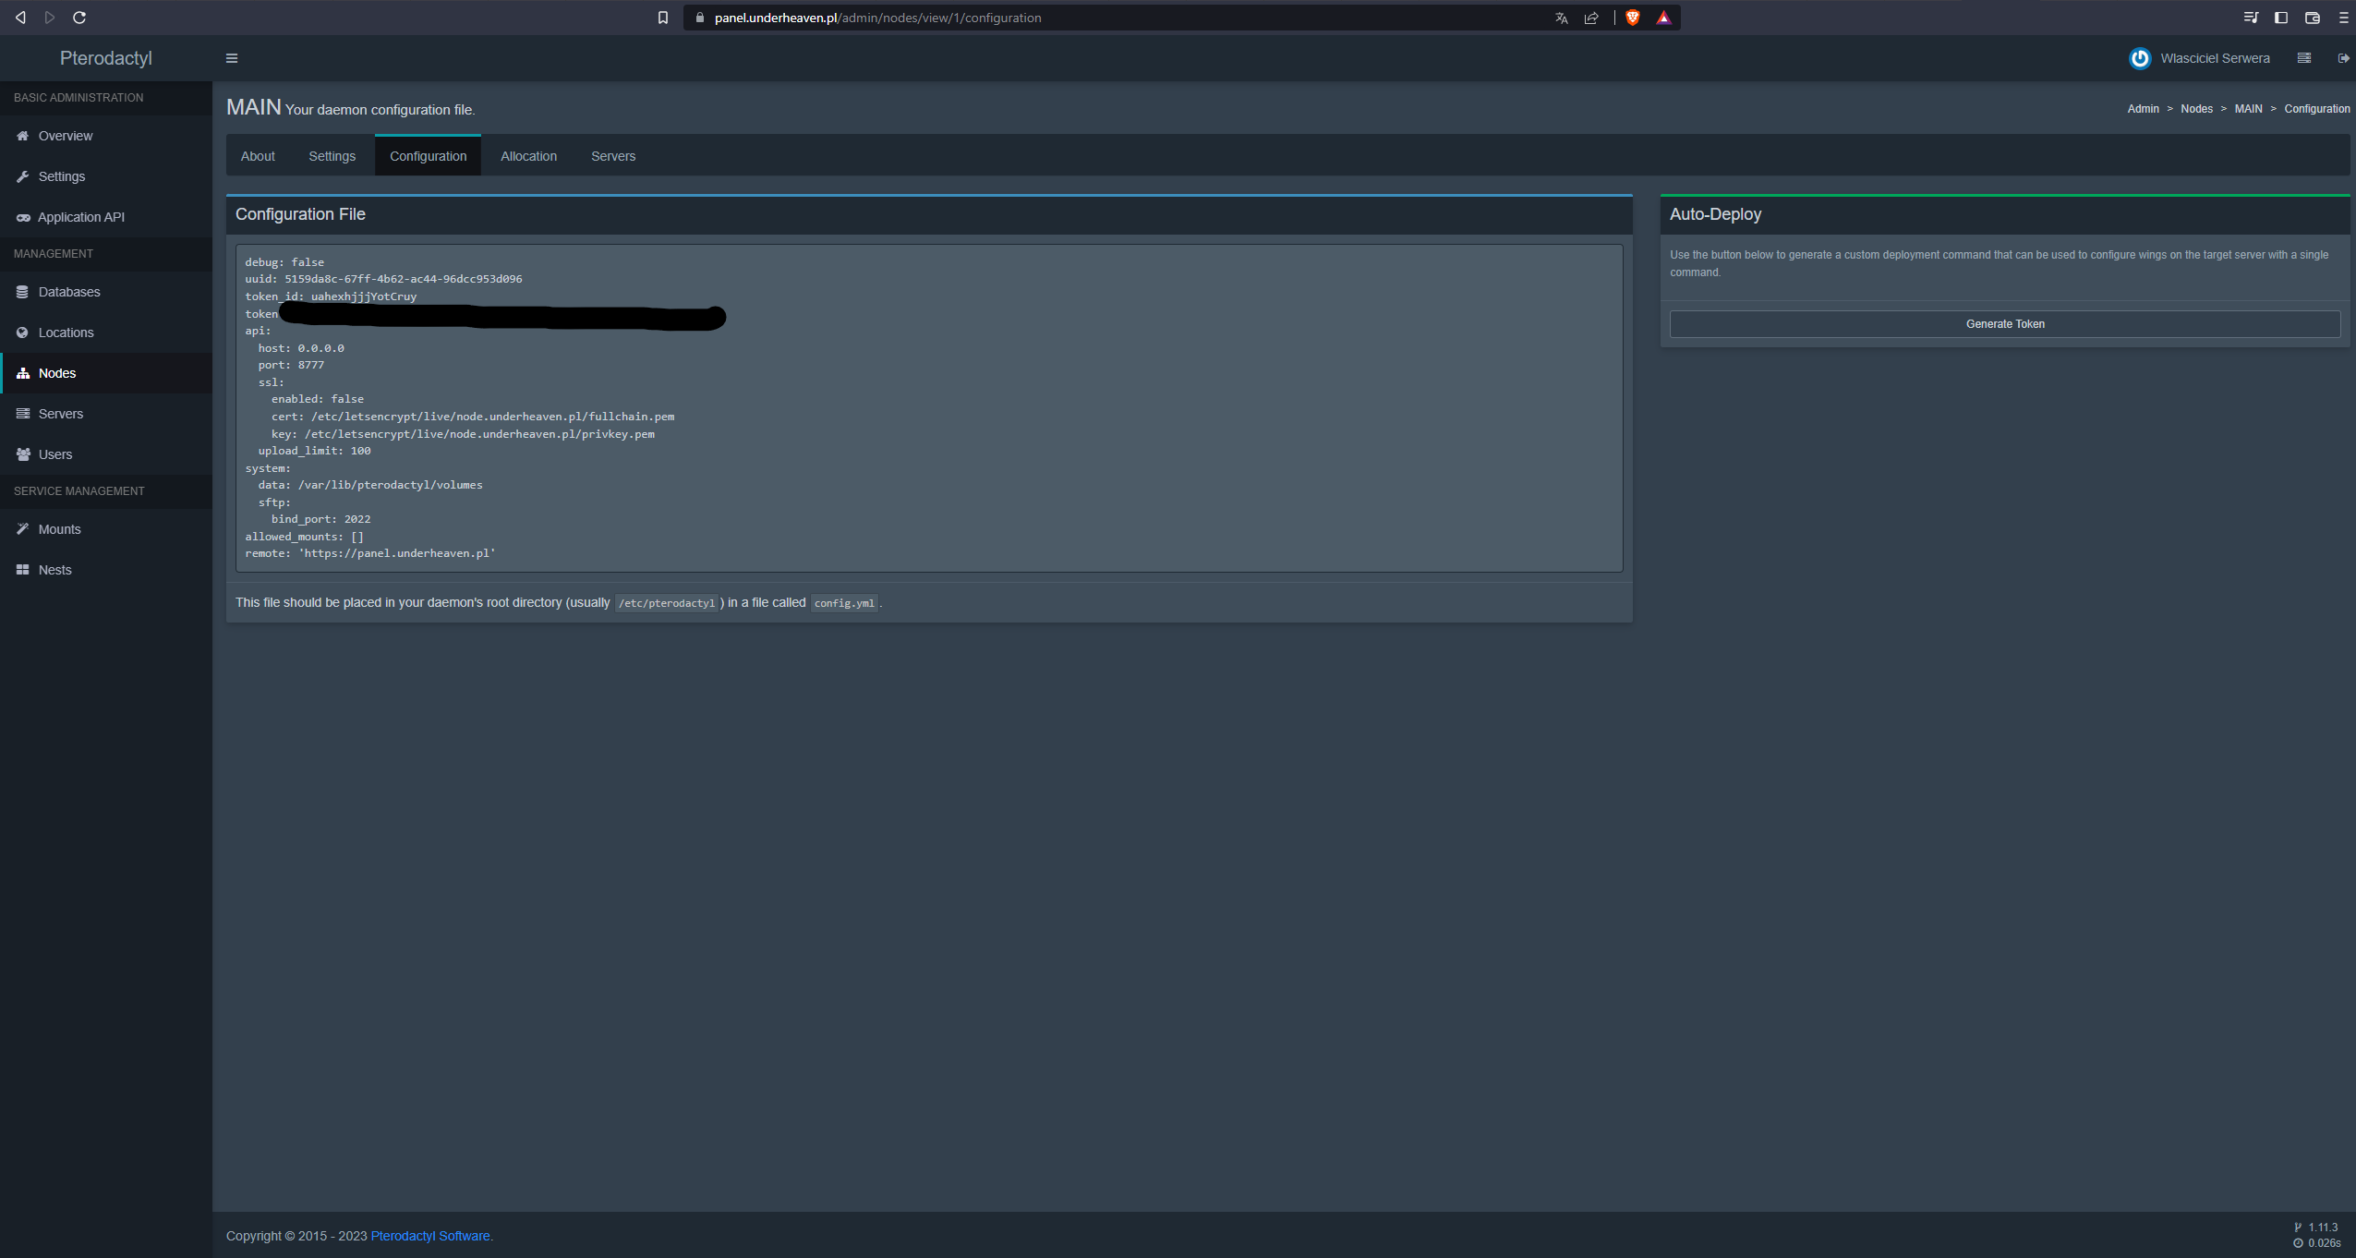This screenshot has width=2356, height=1258.
Task: Click the server list icon beside username
Action: pyautogui.click(x=2304, y=58)
